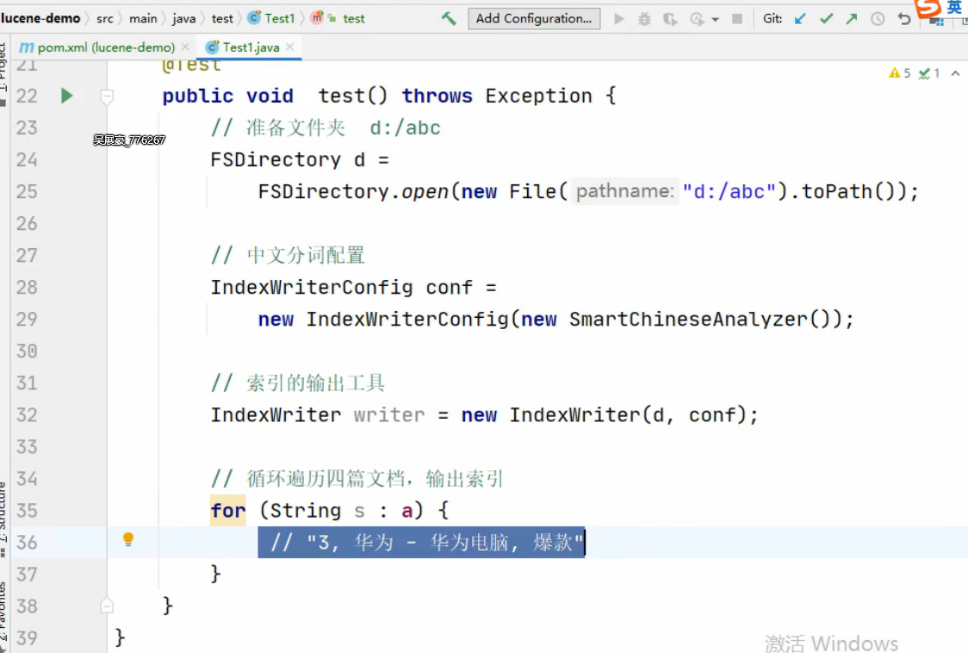The height and width of the screenshot is (653, 968).
Task: Click the pathname parameter hint
Action: pyautogui.click(x=624, y=191)
